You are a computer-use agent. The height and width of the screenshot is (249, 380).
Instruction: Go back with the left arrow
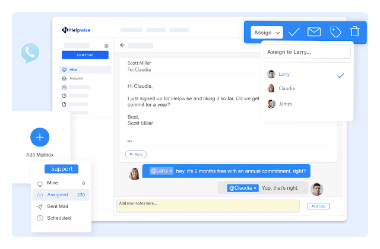pyautogui.click(x=122, y=45)
